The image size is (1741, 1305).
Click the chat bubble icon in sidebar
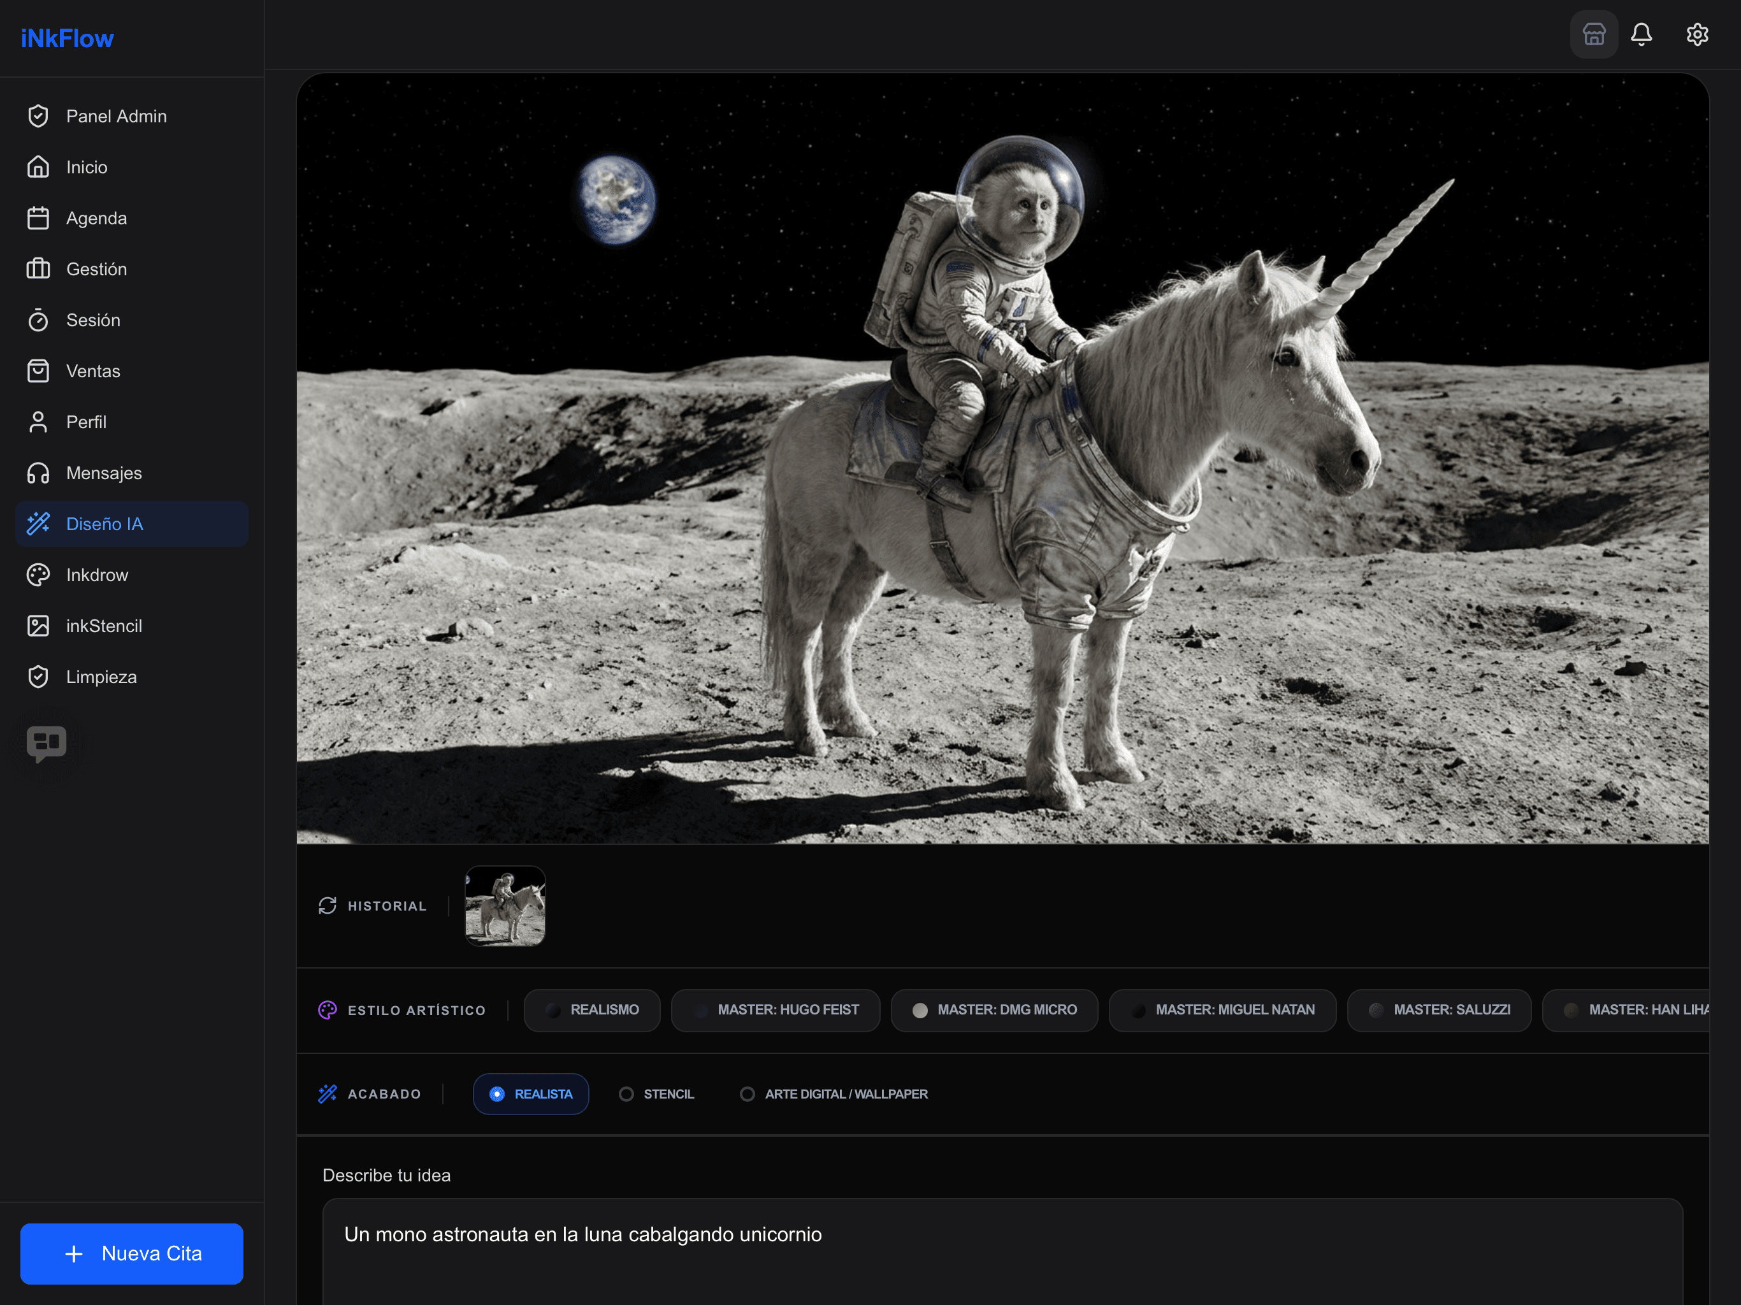[x=47, y=742]
